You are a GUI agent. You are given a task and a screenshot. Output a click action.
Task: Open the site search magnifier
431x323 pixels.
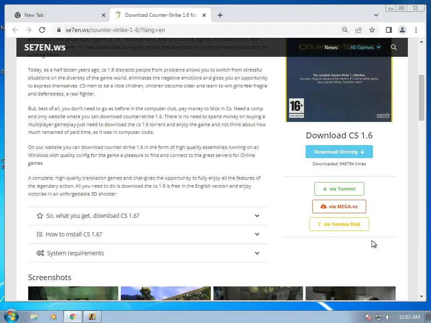click(x=394, y=47)
